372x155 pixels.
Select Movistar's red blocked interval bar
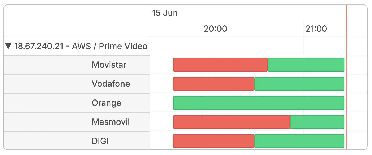(x=220, y=65)
